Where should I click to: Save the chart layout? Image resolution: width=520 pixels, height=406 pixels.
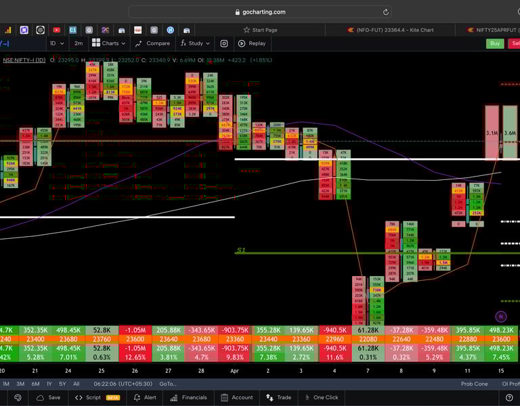pyautogui.click(x=49, y=397)
